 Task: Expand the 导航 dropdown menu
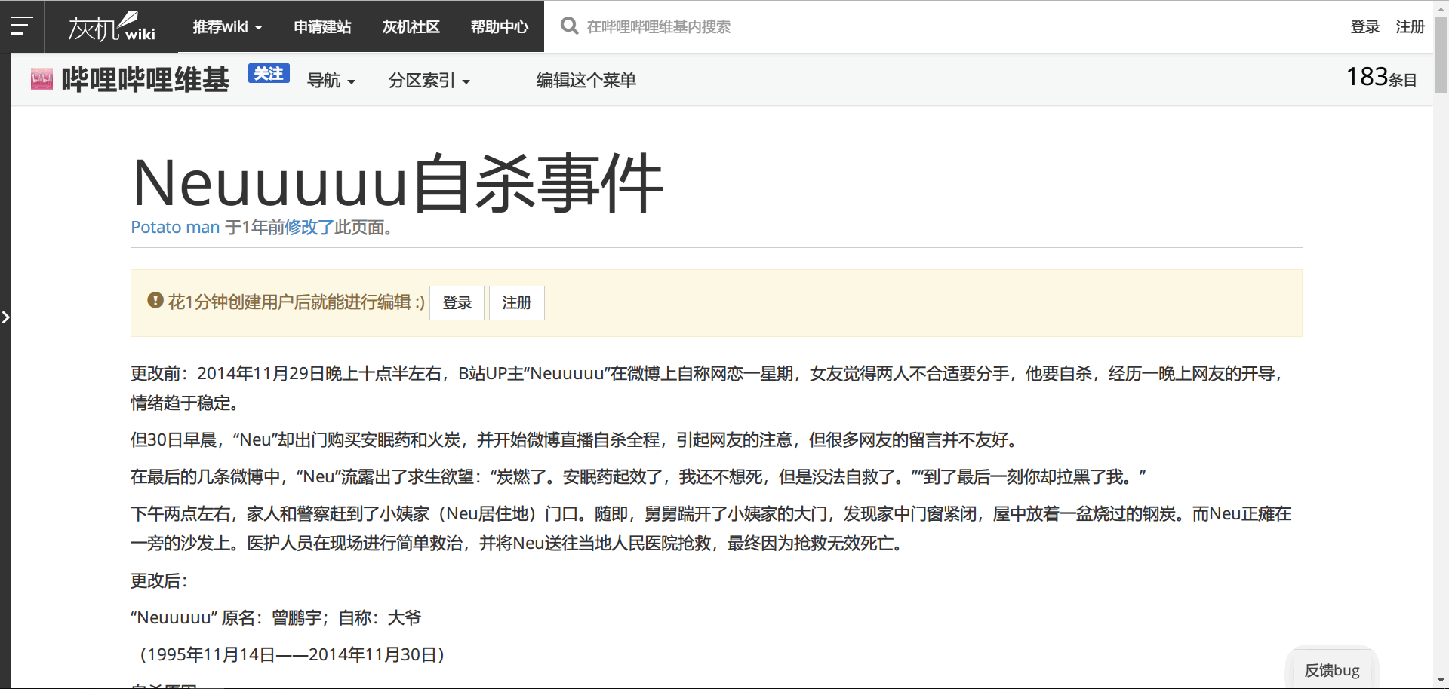tap(331, 80)
